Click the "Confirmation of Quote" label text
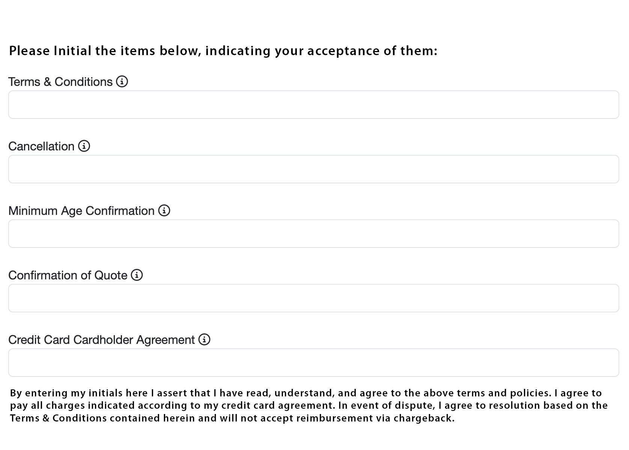Viewport: 629px width, 450px height. [x=68, y=275]
